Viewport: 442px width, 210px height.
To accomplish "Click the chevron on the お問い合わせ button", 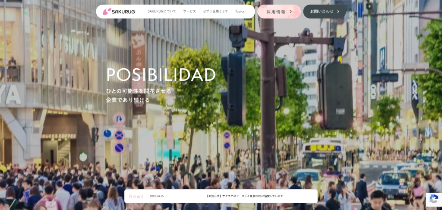I will tap(338, 12).
